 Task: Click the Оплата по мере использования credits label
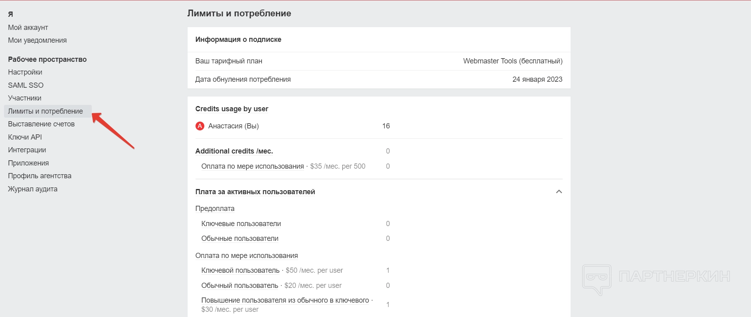pos(252,166)
